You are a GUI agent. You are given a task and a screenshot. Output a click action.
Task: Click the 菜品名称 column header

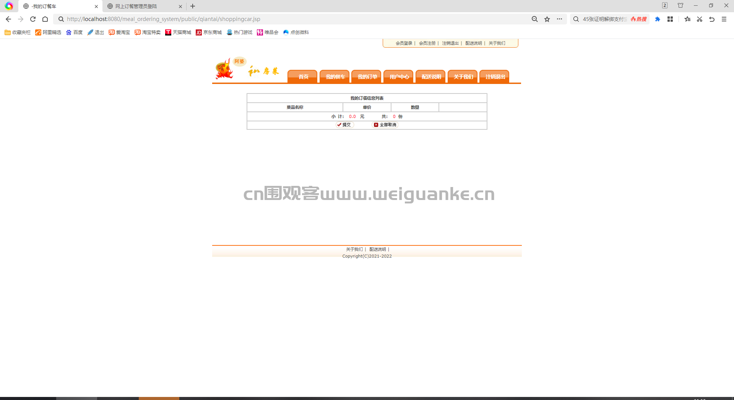295,107
